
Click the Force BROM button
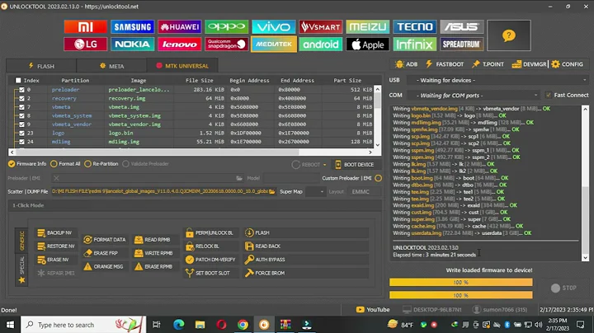[x=306, y=273]
